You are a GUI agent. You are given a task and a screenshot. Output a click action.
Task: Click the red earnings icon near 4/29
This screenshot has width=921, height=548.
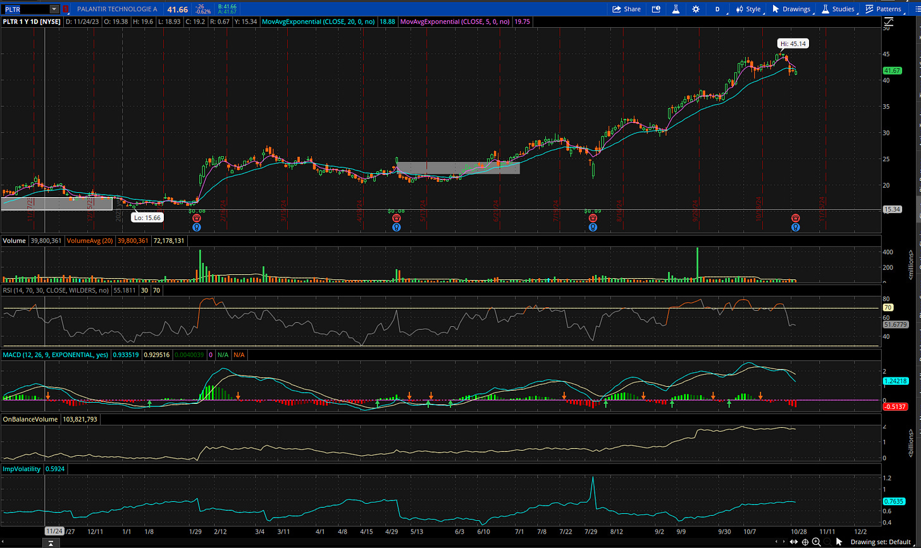coord(396,218)
